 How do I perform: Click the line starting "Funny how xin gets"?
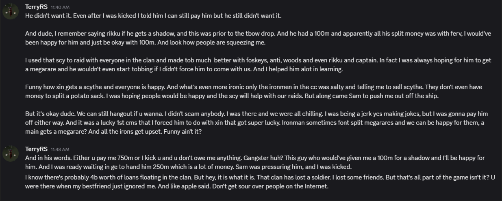coord(258,87)
